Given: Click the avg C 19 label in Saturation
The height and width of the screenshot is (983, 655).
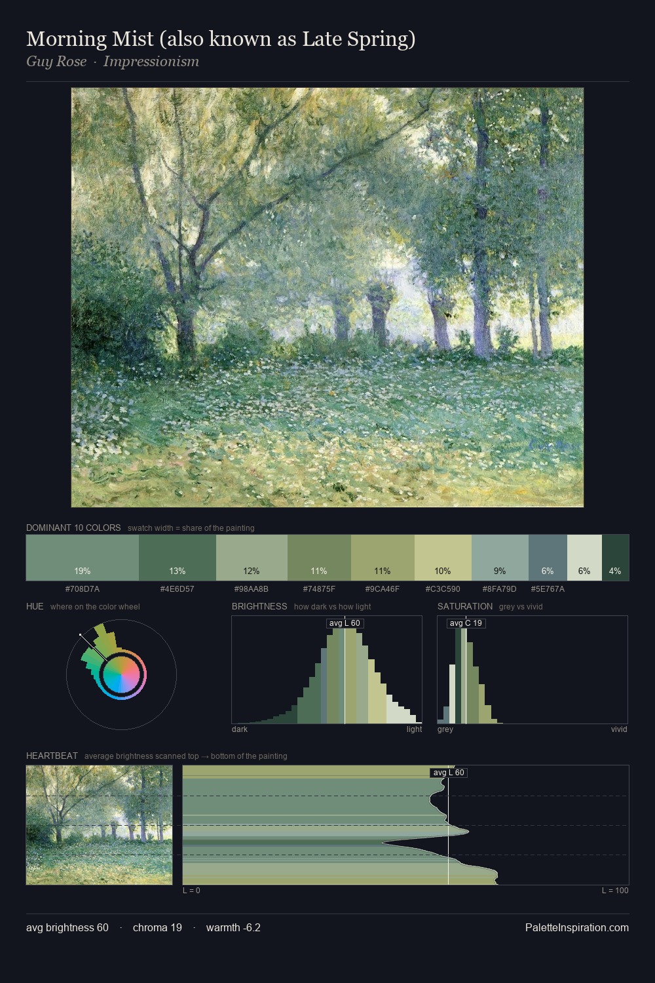Looking at the screenshot, I should pos(466,623).
